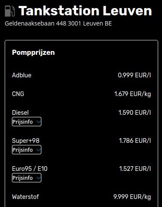Viewport: 162px width, 207px height.
Task: Click the Tankstation Leuven heading
Action: (85, 11)
